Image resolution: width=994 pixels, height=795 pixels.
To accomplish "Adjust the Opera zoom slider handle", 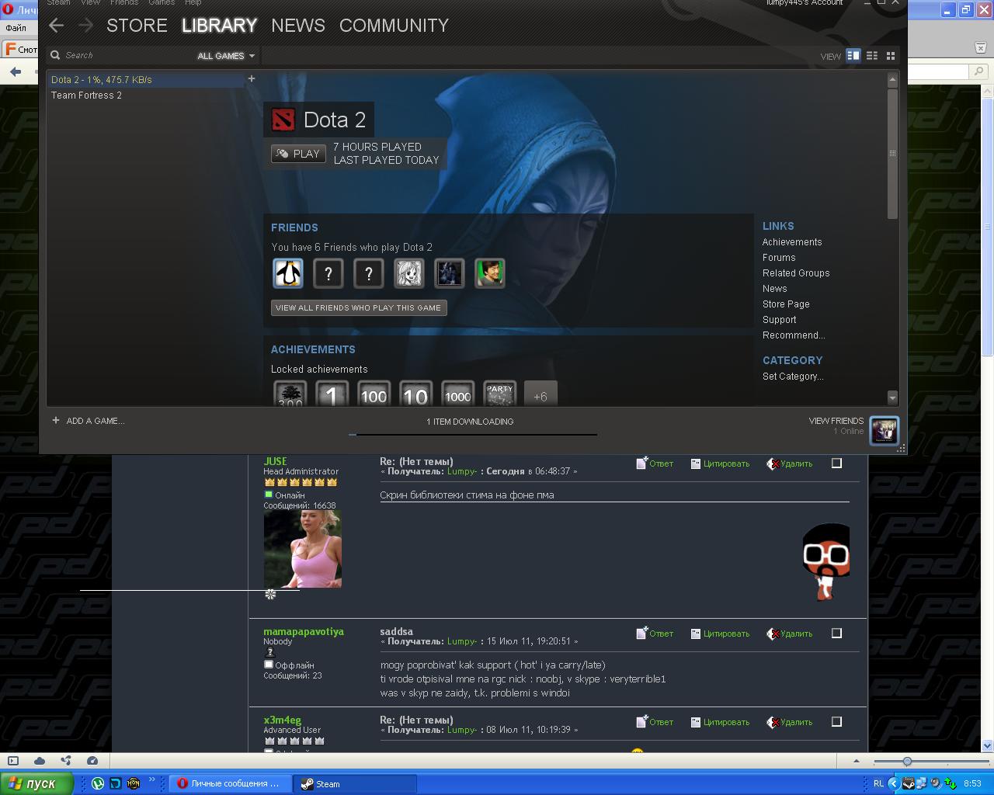I will coord(907,761).
